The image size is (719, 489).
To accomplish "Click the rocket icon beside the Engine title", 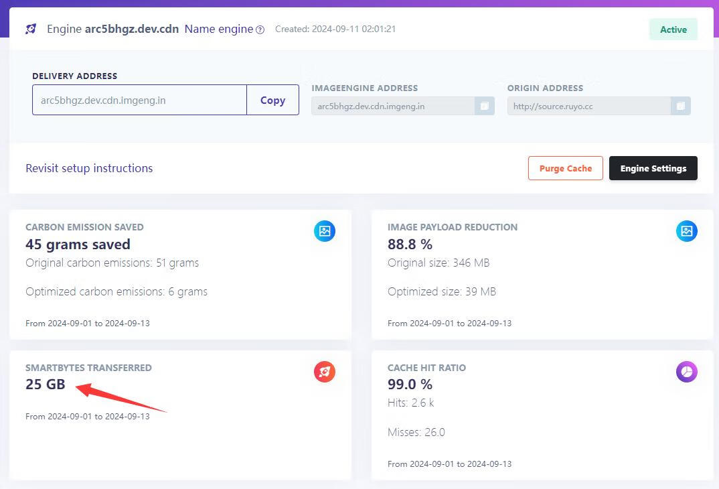I will click(x=31, y=29).
